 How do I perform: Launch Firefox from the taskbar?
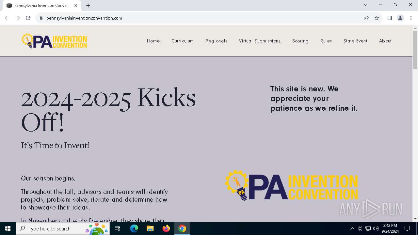tap(166, 228)
